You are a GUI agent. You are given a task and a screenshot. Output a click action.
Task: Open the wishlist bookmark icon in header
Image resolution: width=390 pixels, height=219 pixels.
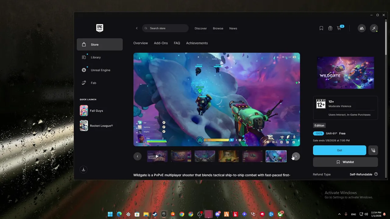pos(321,28)
